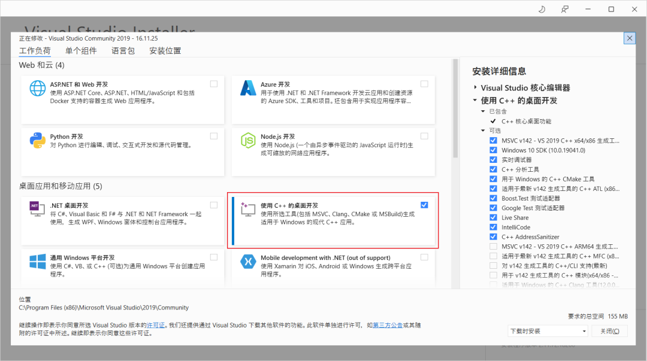The height and width of the screenshot is (361, 647).
Task: Switch to 工作负荷 tab
Action: click(x=35, y=51)
